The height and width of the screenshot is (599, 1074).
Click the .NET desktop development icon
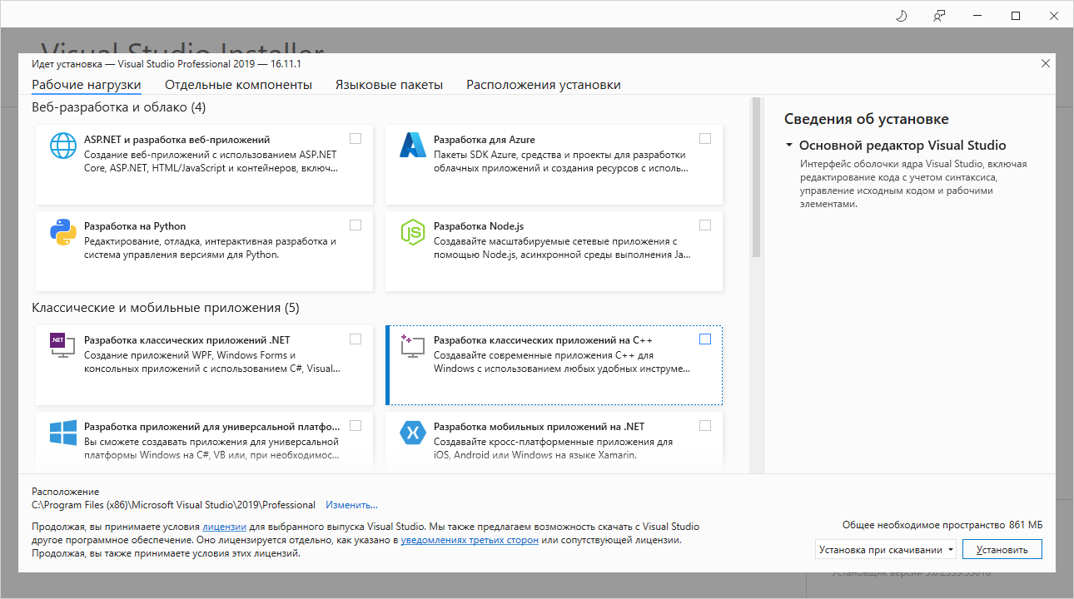point(62,345)
